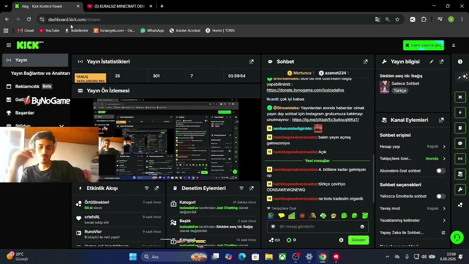Click the Canlı yayına geç button

coord(424,45)
